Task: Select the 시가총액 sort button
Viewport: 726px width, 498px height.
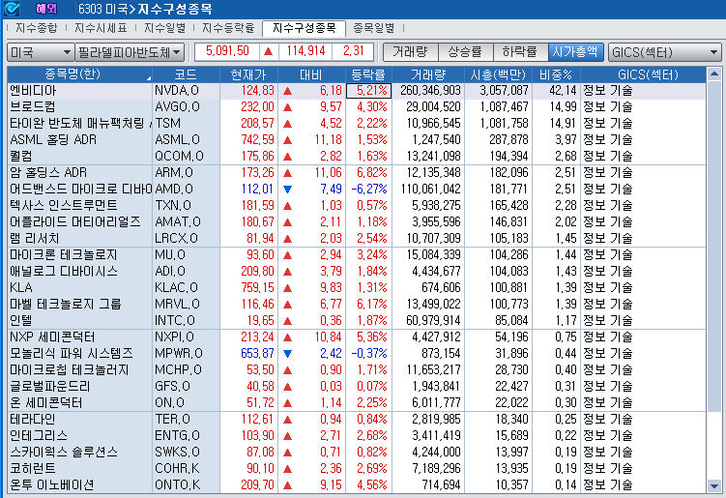Action: [575, 52]
